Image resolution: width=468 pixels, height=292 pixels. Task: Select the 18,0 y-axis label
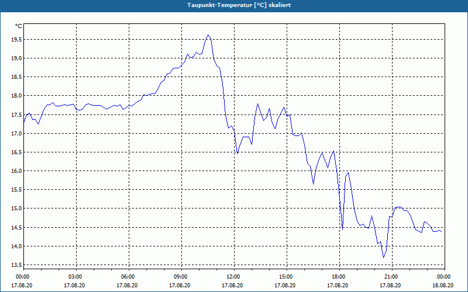coord(17,96)
